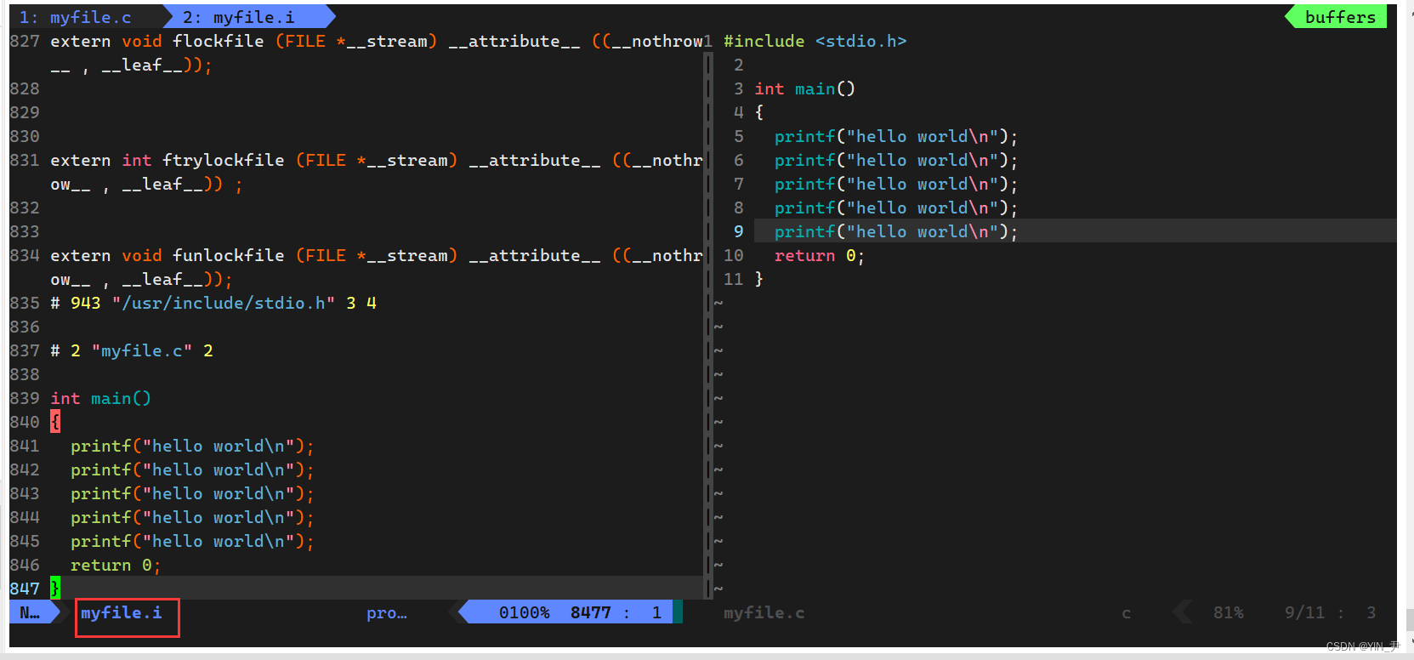
Task: Click the opening brace on line 4
Action: click(x=758, y=112)
